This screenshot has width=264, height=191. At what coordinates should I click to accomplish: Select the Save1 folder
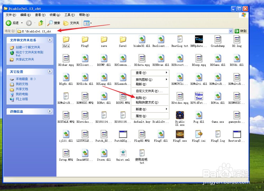tap(123, 42)
